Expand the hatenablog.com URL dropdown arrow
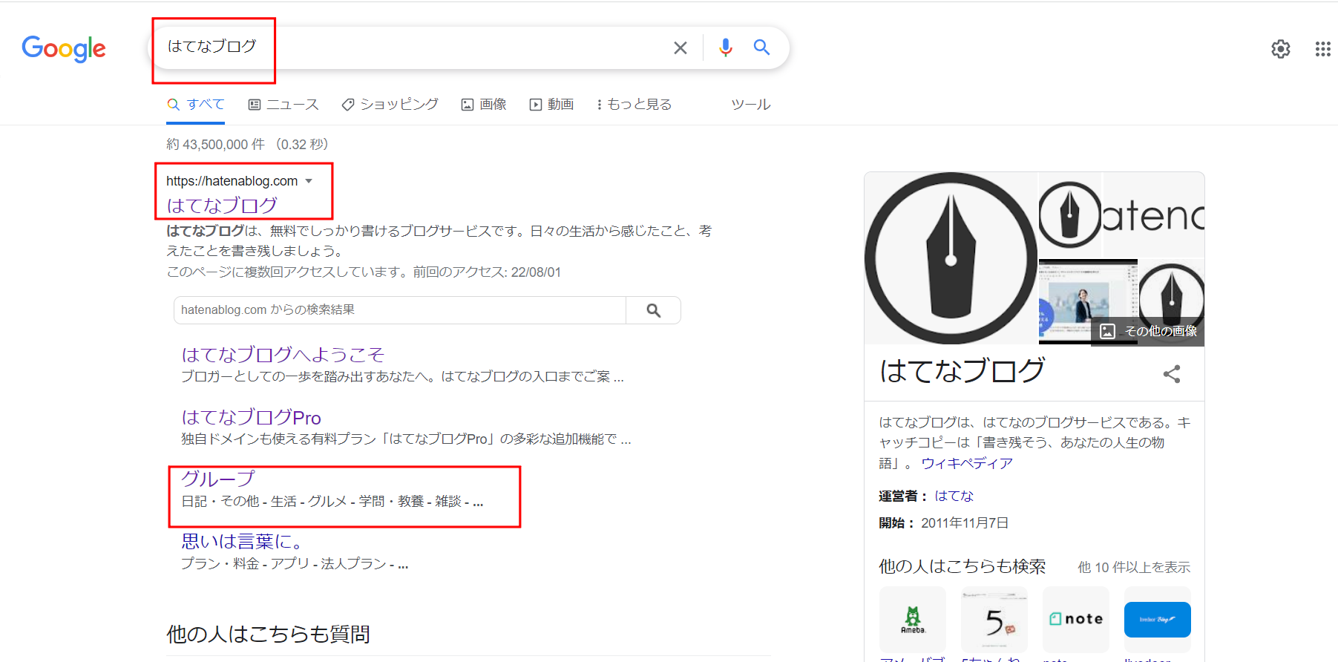Screen dimensions: 1338x662 coord(309,181)
